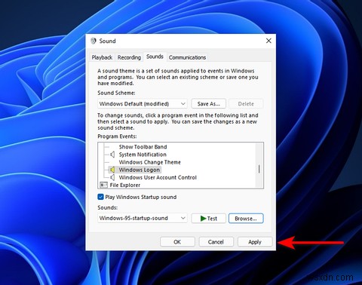Click speaker icon beside System Notification

point(112,155)
